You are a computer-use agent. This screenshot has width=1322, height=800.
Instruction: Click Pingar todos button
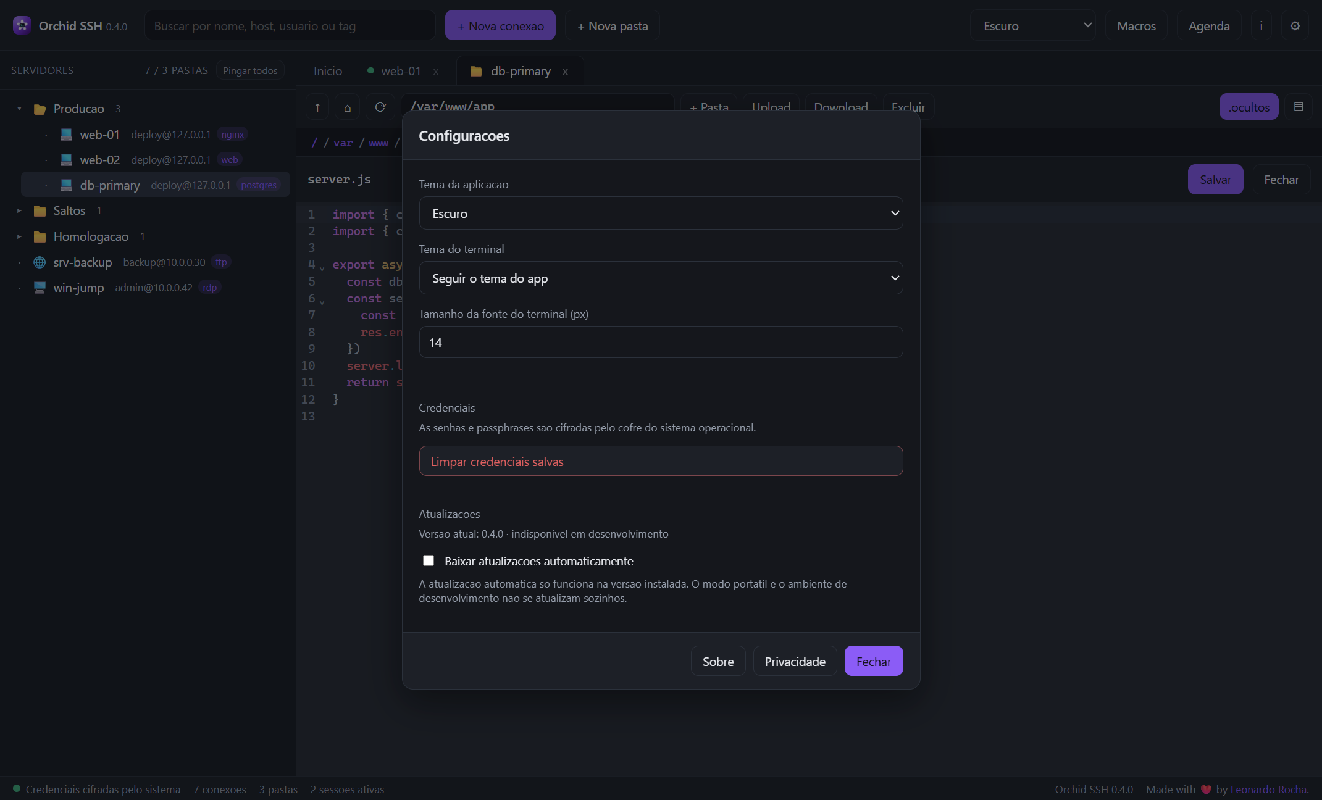250,70
